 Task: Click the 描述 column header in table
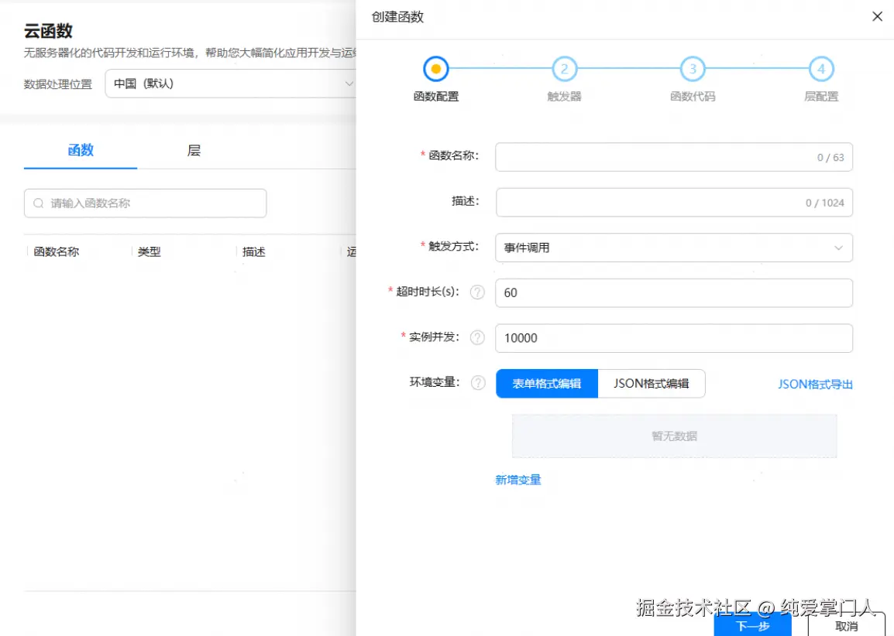point(254,251)
